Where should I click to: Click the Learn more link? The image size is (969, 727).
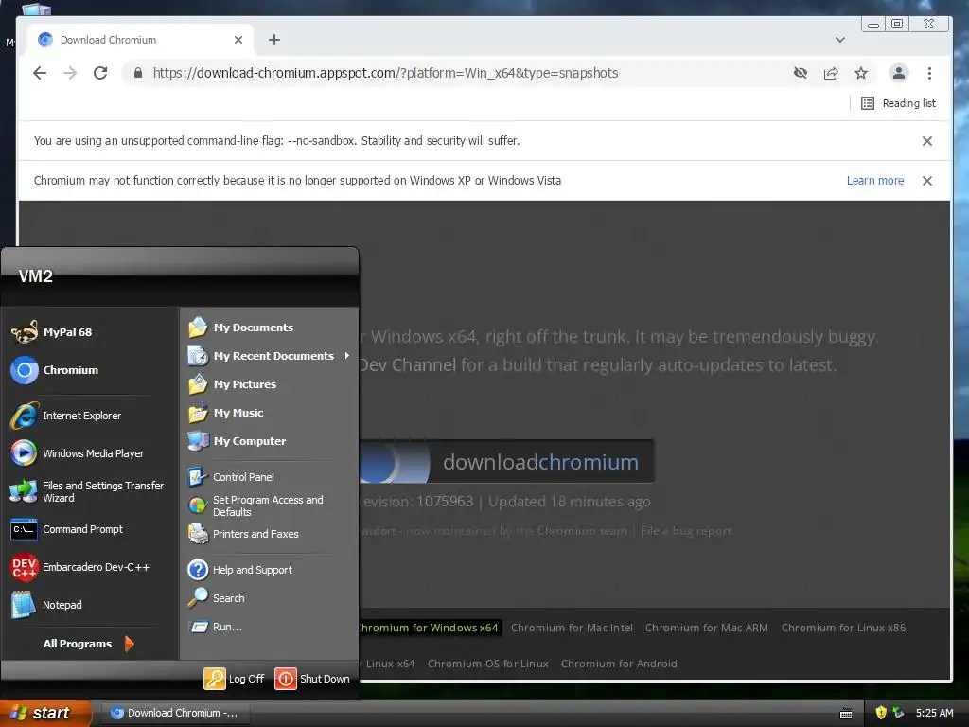tap(875, 181)
